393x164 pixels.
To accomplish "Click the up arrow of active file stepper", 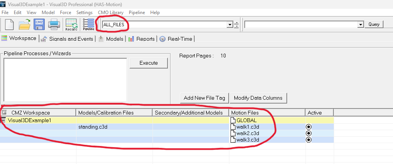I will point(236,23).
